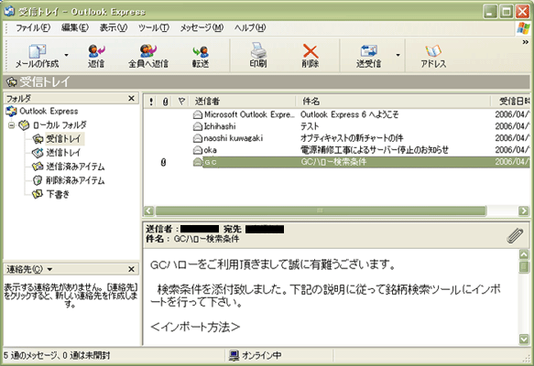Click the 下書き drafts icon
The width and height of the screenshot is (534, 366).
pyautogui.click(x=38, y=194)
